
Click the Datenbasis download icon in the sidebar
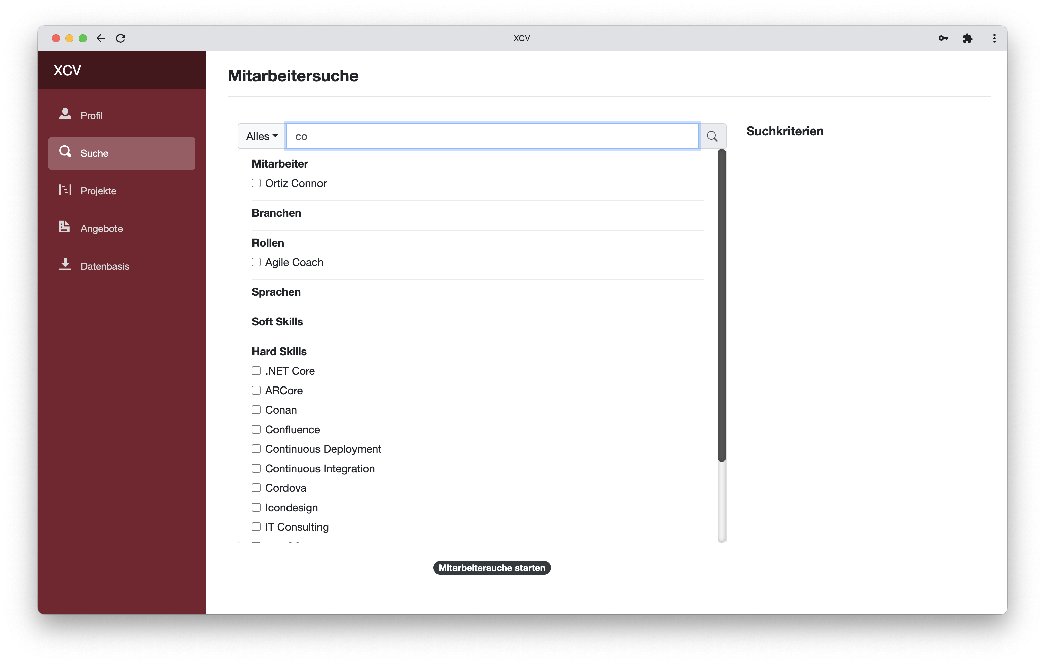(65, 265)
